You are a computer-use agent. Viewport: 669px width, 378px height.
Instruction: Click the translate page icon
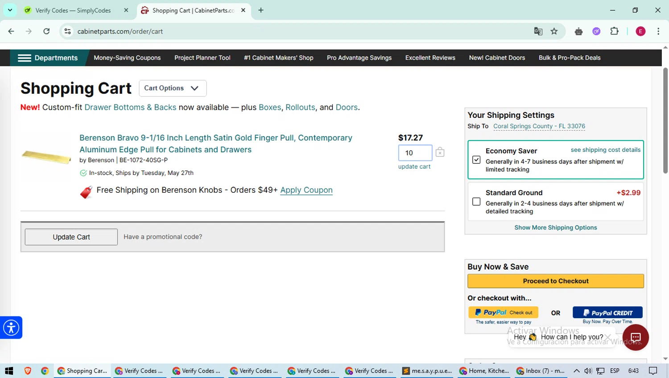pos(538,31)
